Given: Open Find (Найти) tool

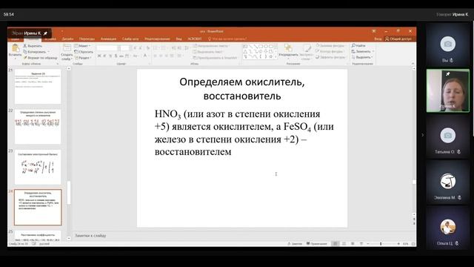Looking at the screenshot, I should click(x=358, y=45).
